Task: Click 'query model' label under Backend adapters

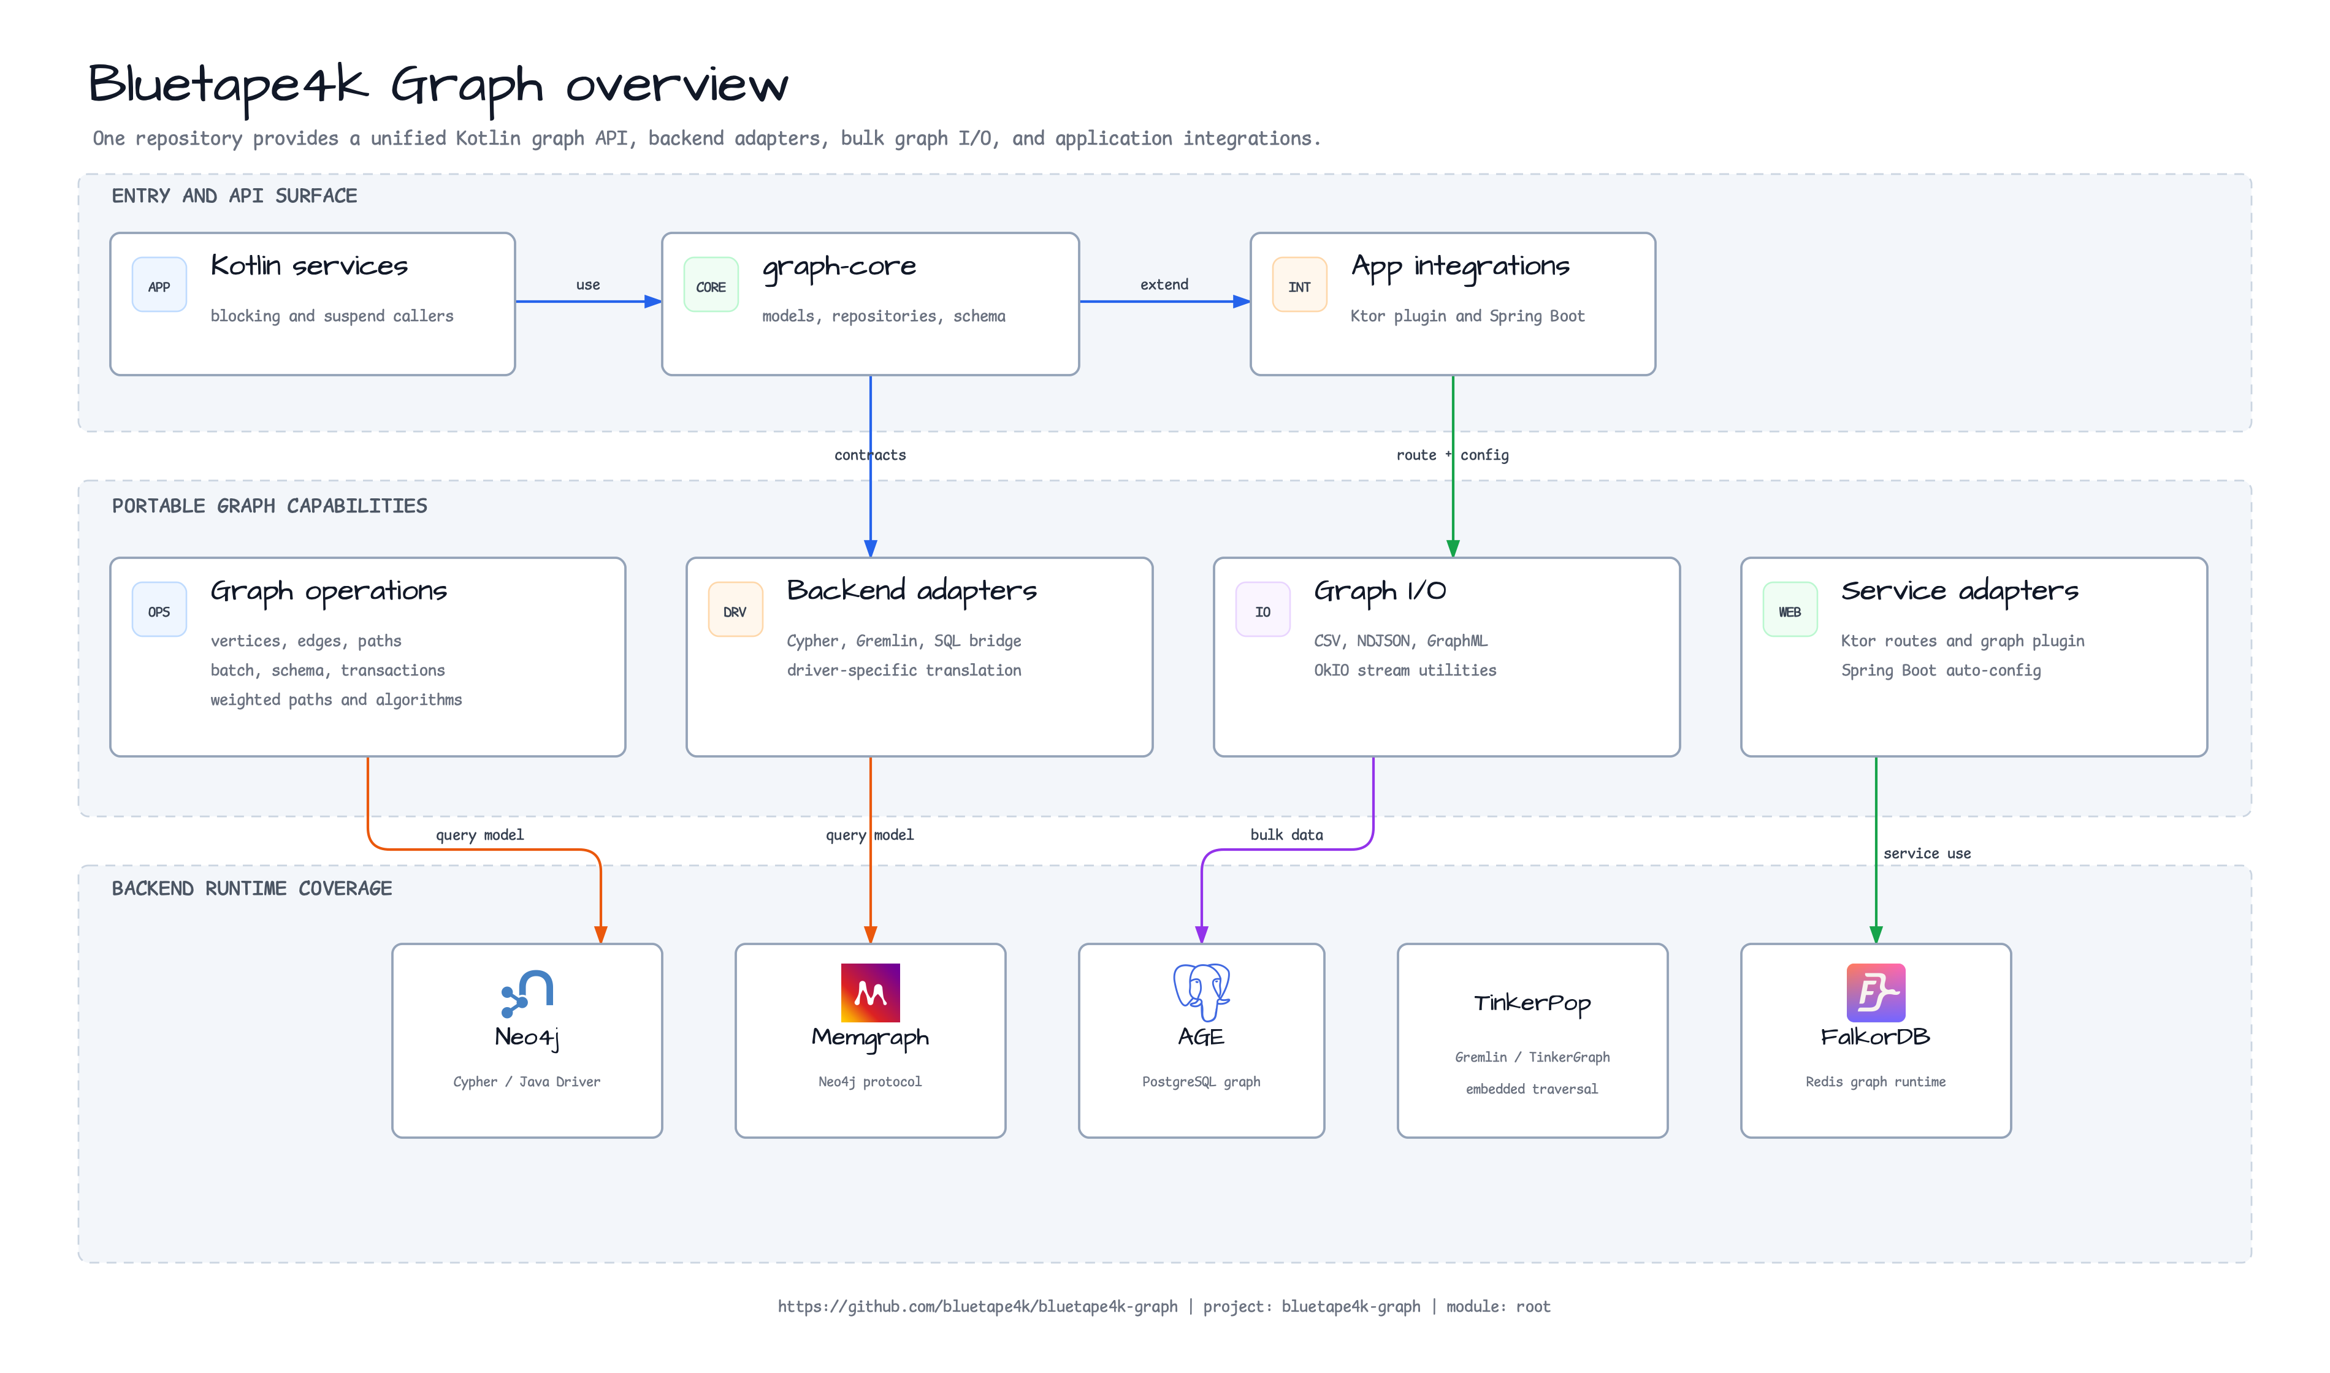Action: click(x=870, y=835)
